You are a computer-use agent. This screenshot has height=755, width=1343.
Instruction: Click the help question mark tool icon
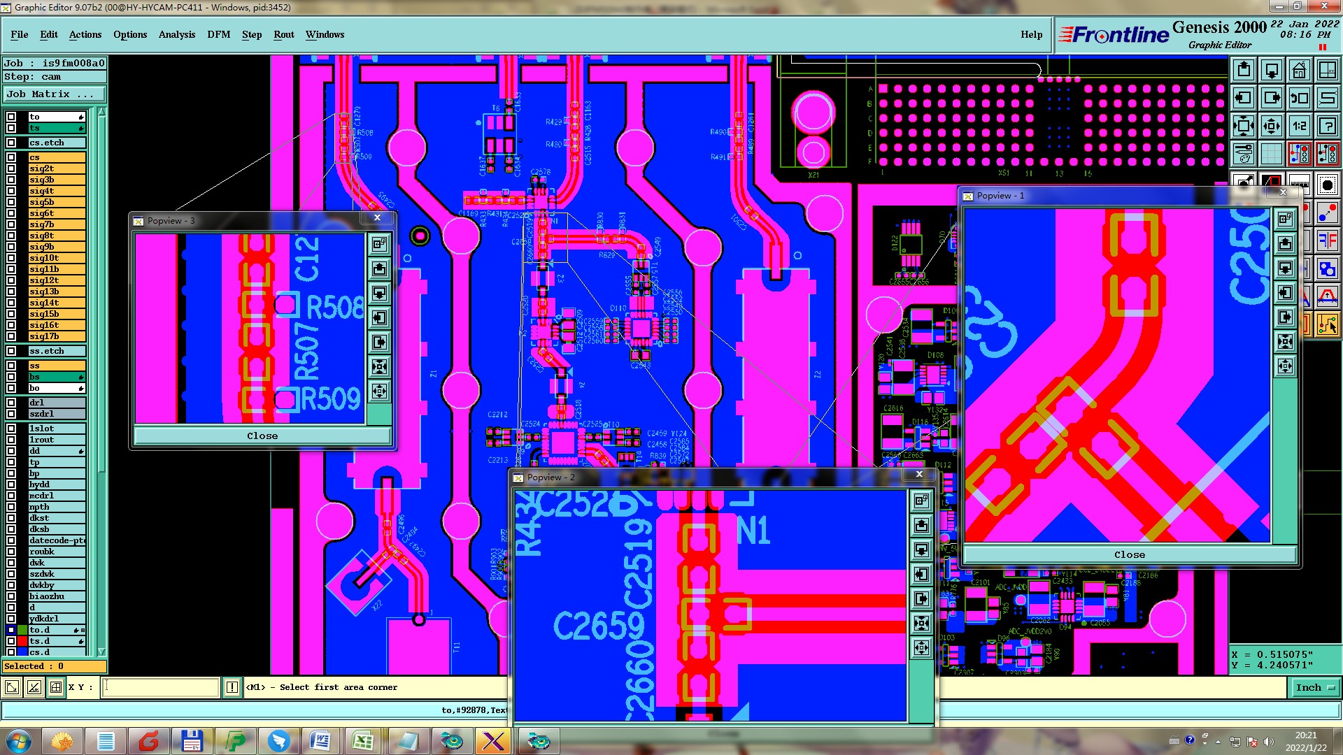pos(1327,126)
